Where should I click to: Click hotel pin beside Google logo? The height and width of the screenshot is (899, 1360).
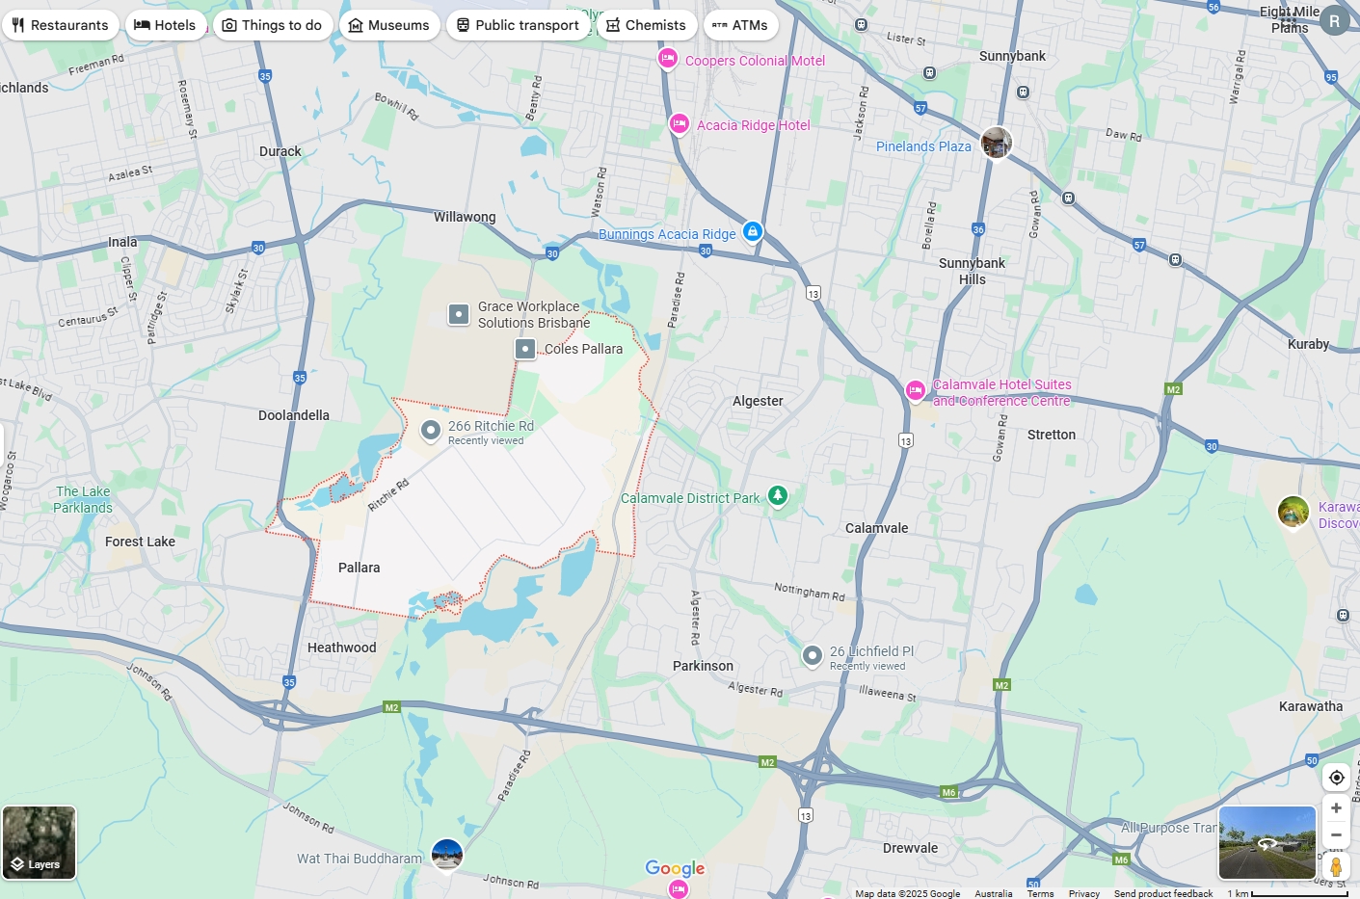(680, 888)
